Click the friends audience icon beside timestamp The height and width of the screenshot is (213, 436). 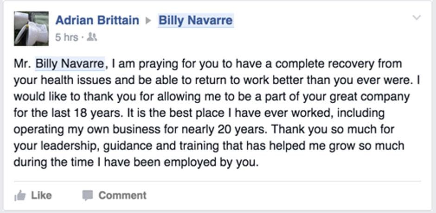coord(92,38)
